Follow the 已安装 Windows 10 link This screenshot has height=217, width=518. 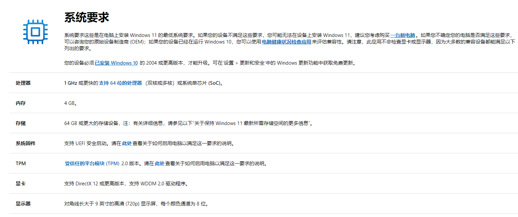tap(116, 63)
